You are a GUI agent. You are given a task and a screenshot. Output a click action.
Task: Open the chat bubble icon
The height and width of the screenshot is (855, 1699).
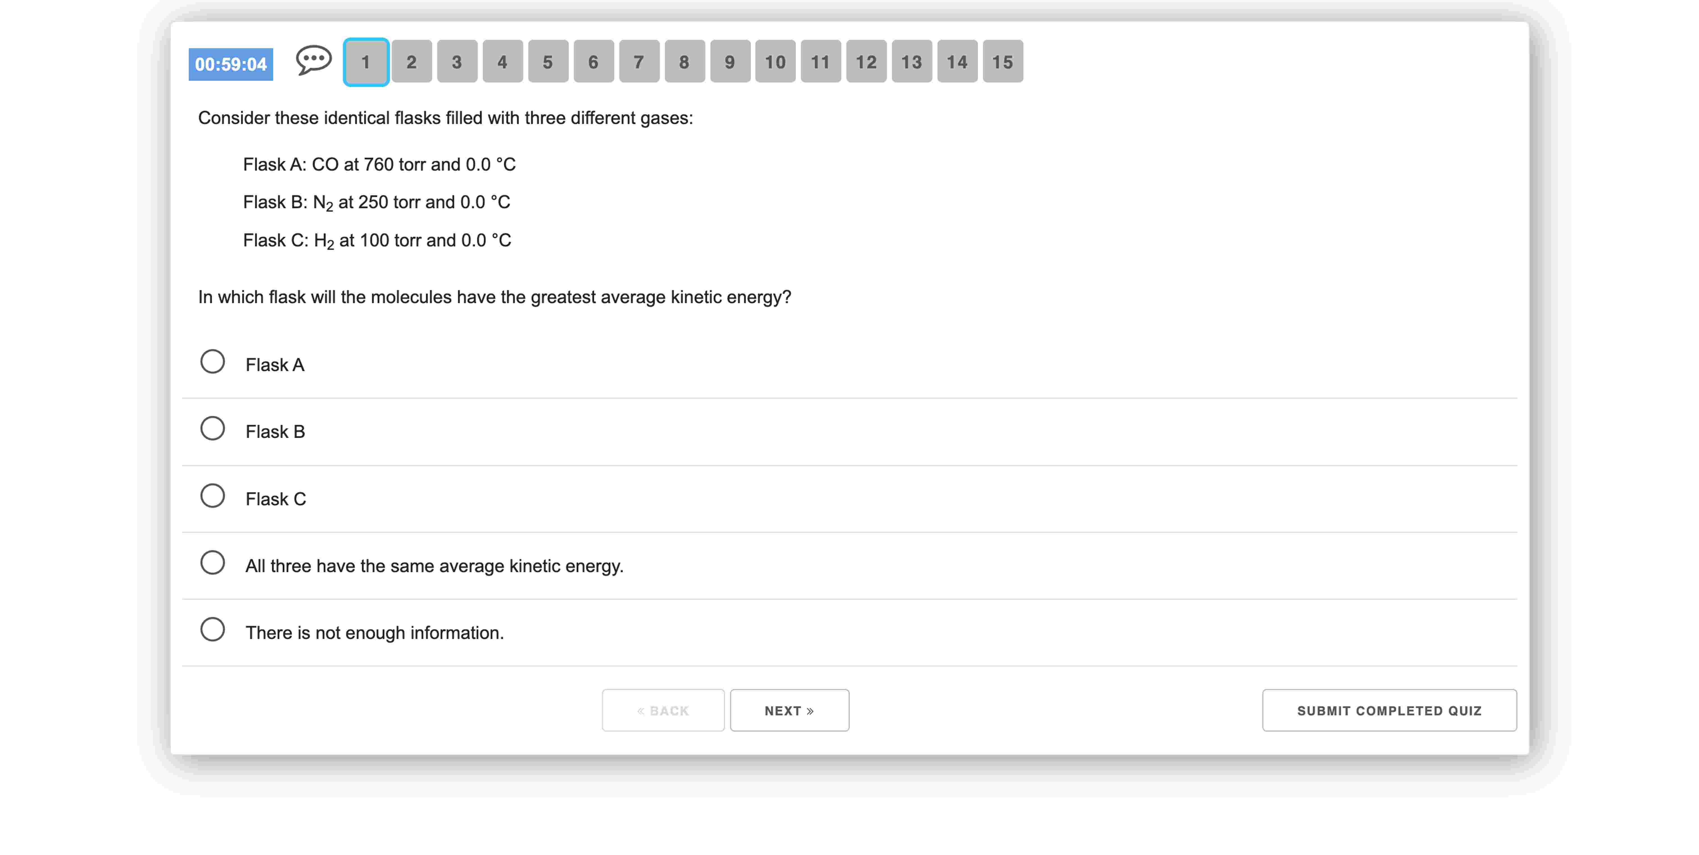(313, 61)
